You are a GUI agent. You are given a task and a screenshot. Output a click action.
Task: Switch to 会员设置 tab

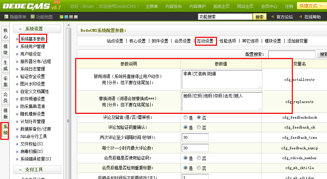(x=182, y=41)
